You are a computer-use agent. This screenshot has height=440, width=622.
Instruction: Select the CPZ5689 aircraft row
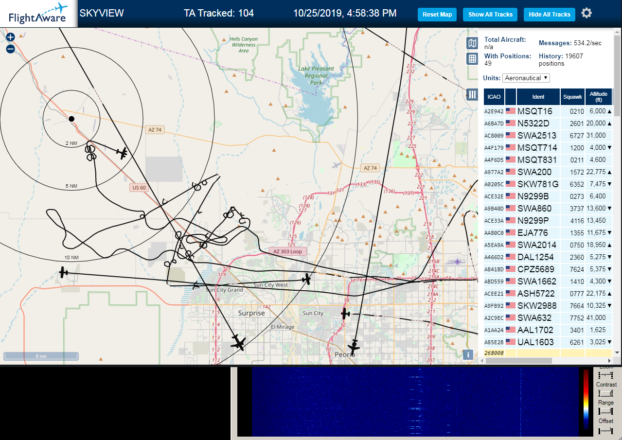(x=548, y=269)
